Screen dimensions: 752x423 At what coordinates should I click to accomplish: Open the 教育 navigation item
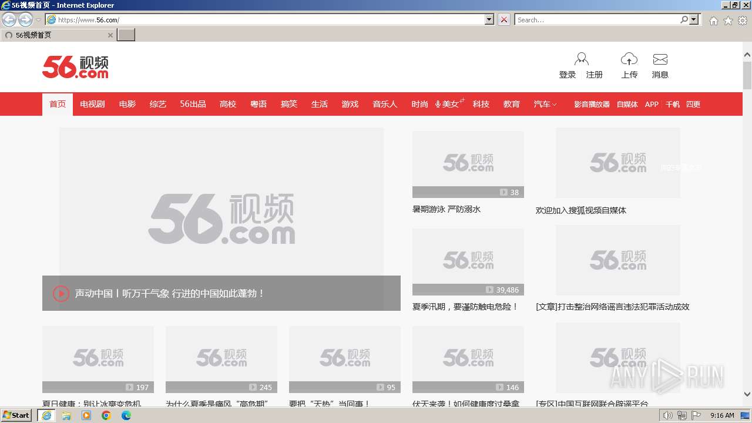(512, 104)
